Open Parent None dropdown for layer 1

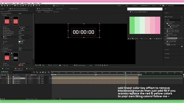point(45,77)
